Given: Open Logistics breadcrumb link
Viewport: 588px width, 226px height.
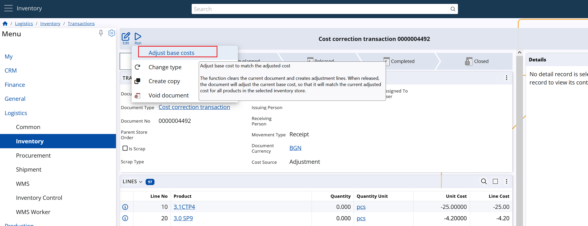Looking at the screenshot, I should 24,24.
